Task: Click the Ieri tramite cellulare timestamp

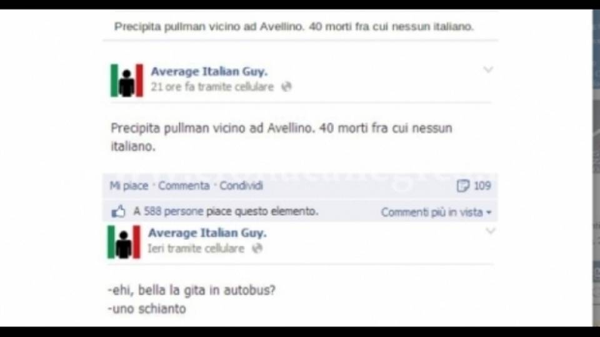Action: (196, 249)
